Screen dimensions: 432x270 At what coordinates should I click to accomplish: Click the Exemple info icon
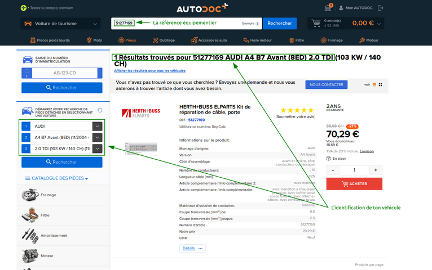coord(257,24)
